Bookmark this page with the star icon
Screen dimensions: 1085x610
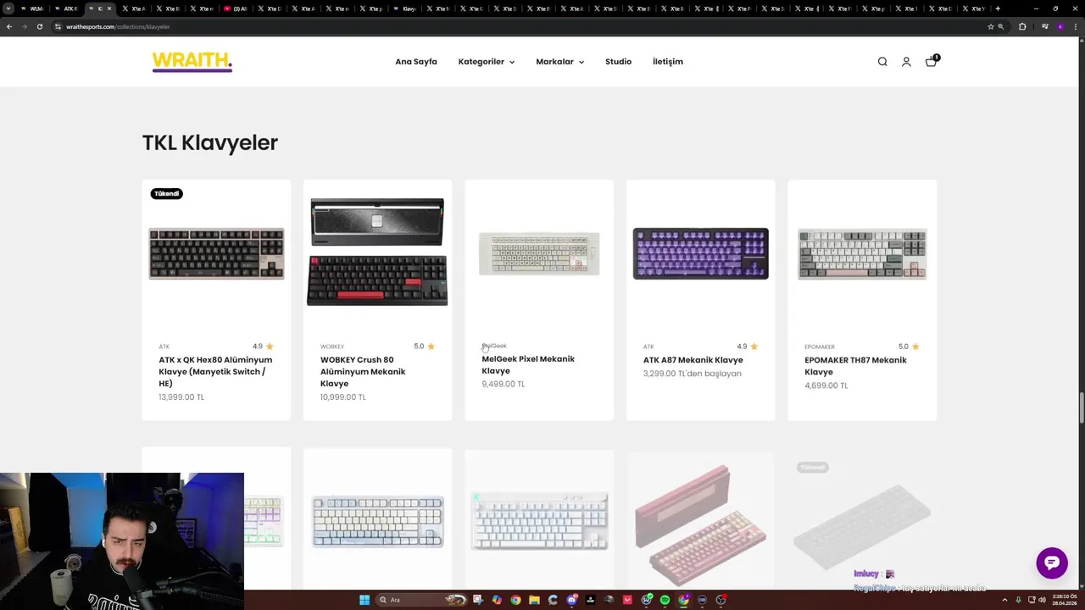(x=990, y=26)
